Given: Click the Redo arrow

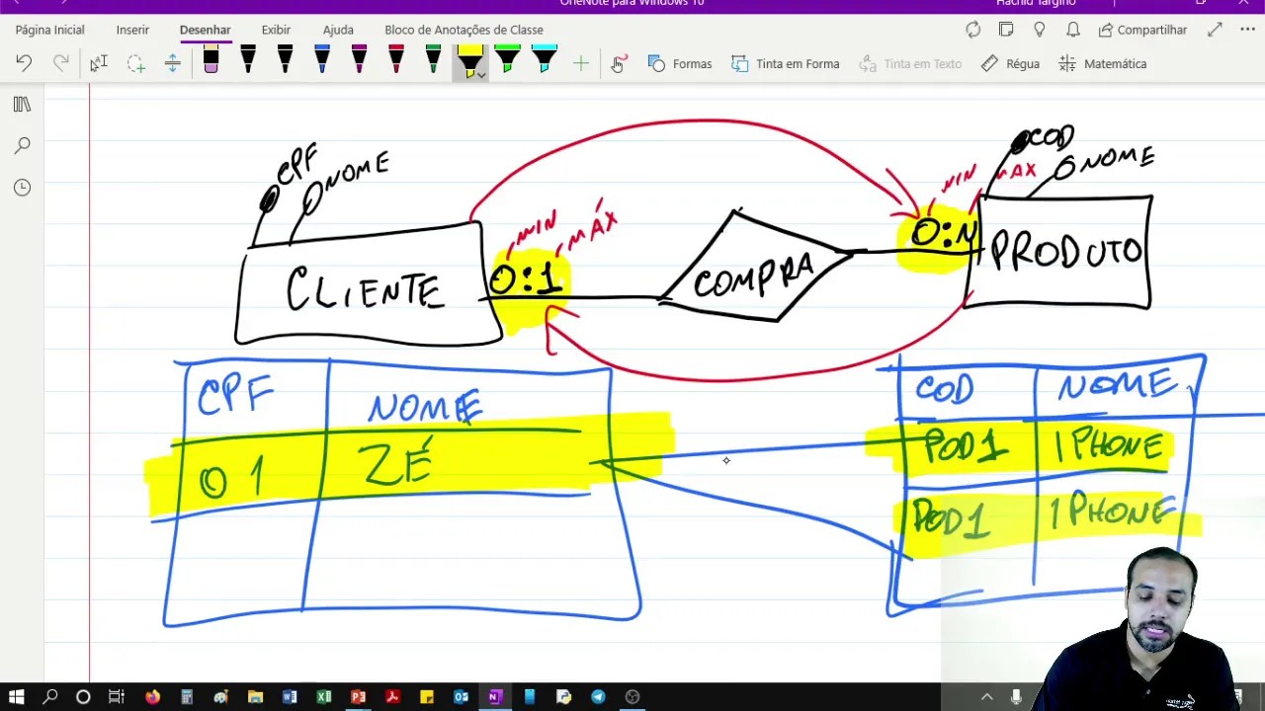Looking at the screenshot, I should 61,63.
